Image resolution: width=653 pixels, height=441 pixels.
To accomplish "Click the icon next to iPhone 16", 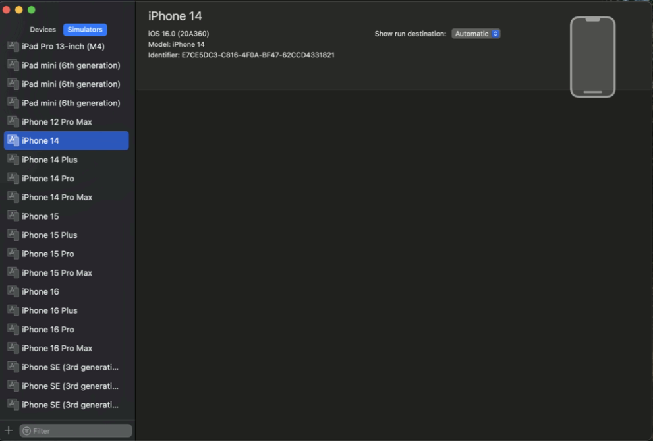I will [13, 292].
